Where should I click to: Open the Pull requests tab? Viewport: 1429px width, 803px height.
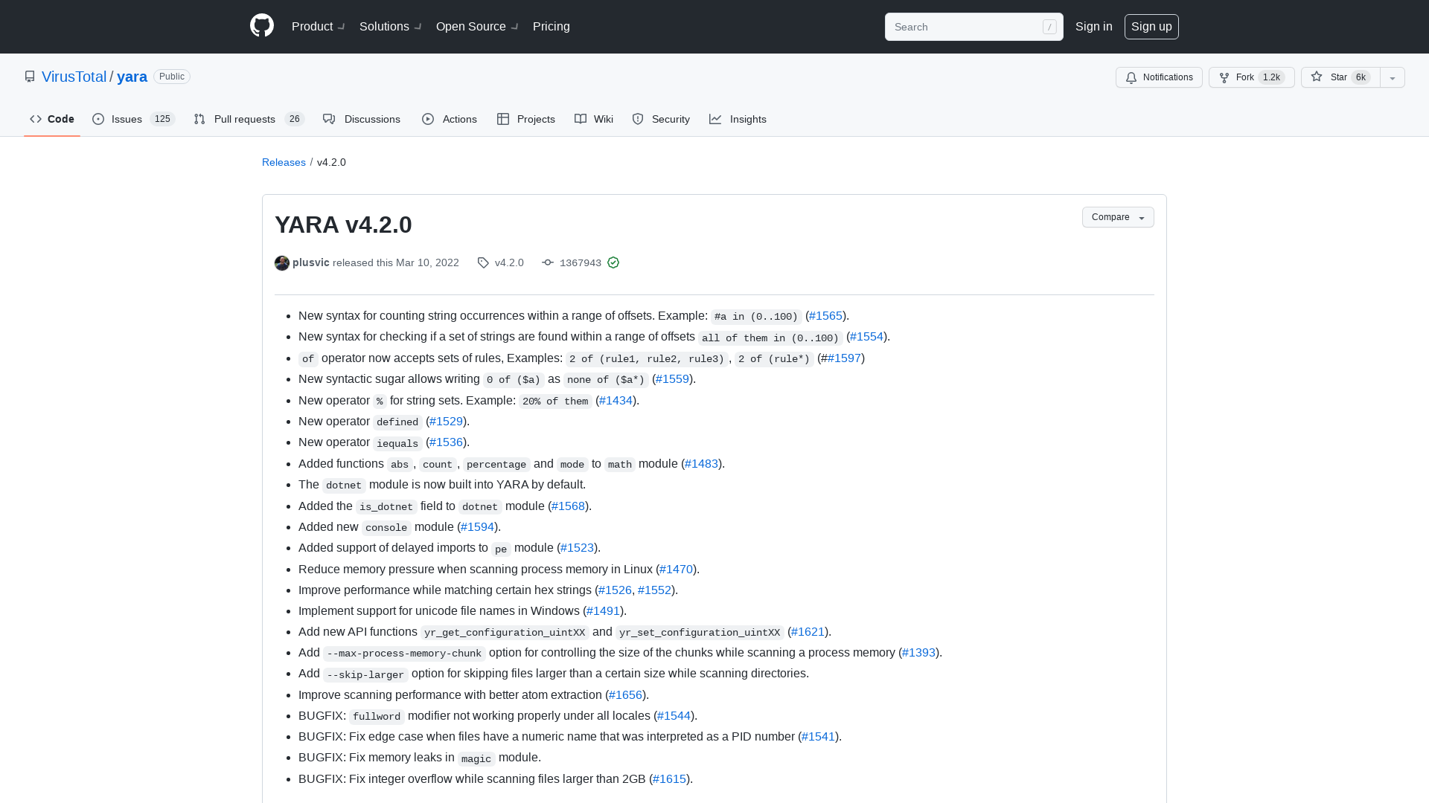pos(249,119)
